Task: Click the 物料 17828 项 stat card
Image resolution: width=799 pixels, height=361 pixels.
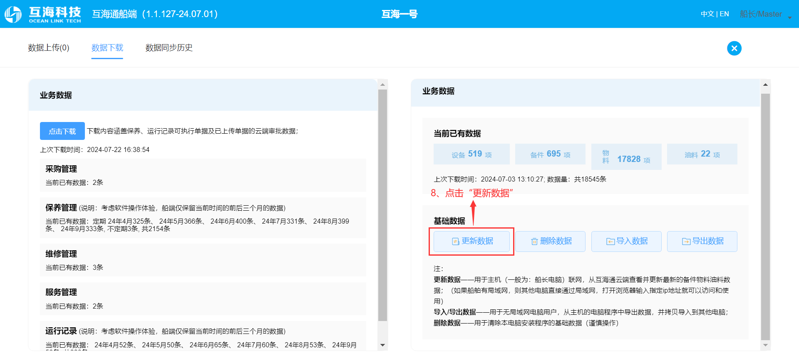Action: tap(626, 157)
